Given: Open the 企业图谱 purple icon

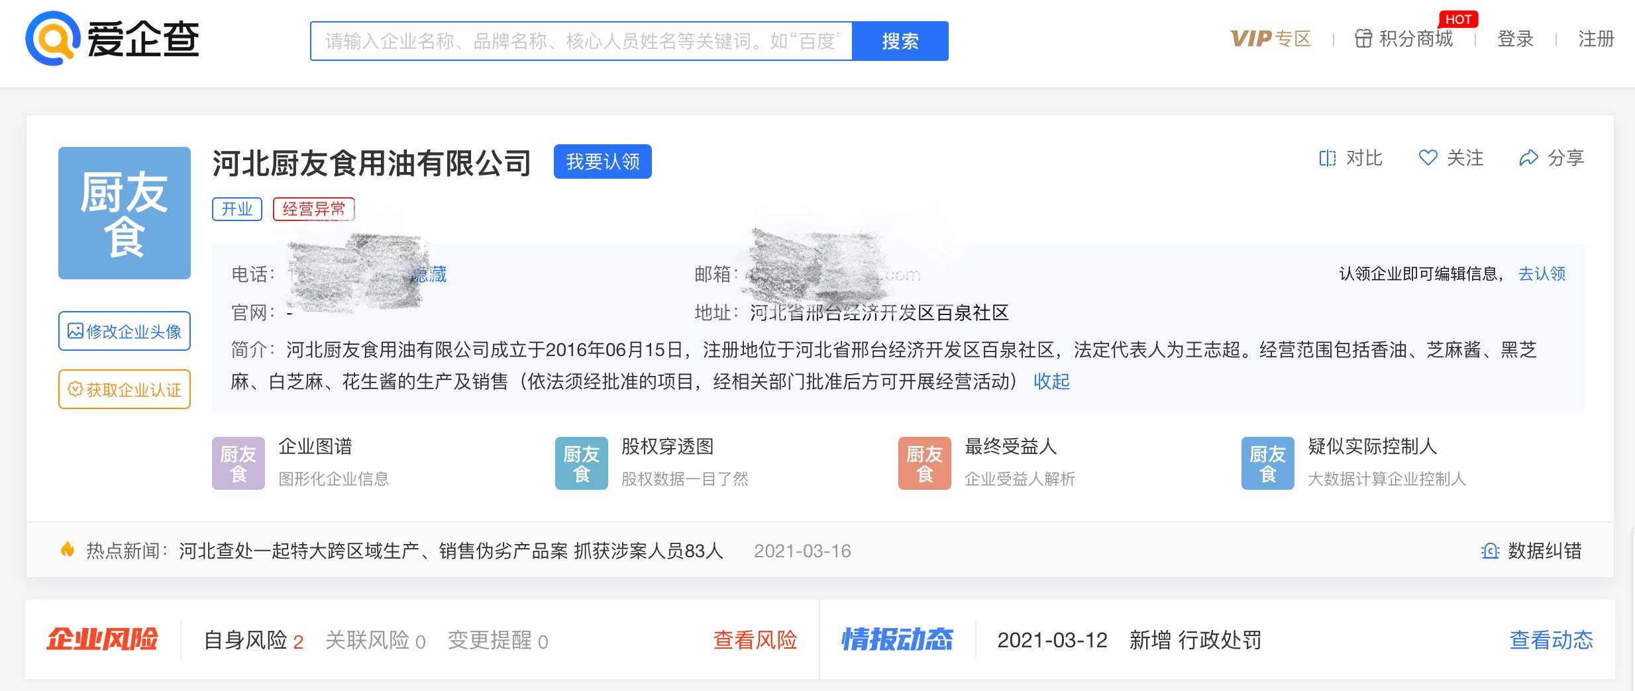Looking at the screenshot, I should (x=238, y=463).
